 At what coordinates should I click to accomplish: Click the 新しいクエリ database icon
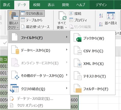(x=14, y=16)
